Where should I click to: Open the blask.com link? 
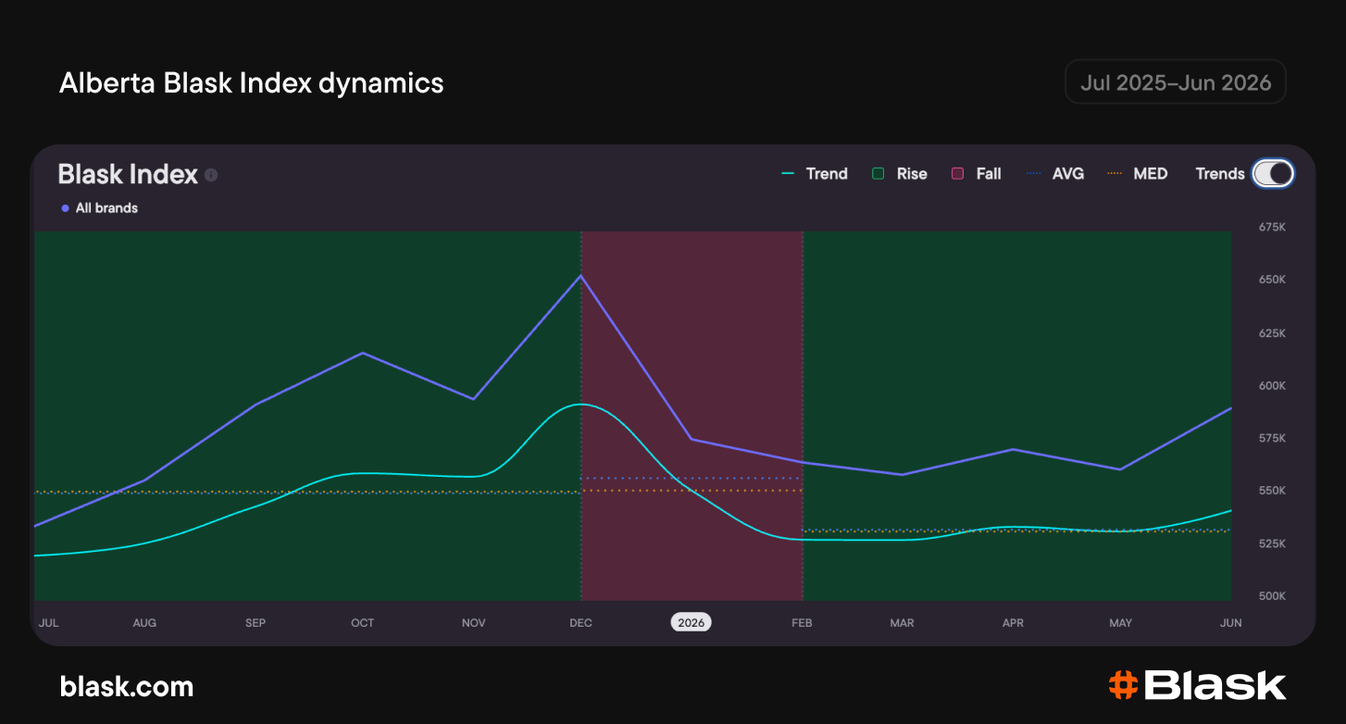tap(127, 687)
